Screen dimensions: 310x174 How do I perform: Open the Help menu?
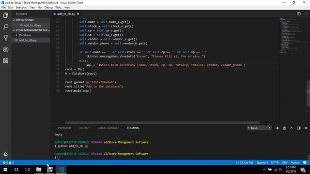[x=67, y=8]
